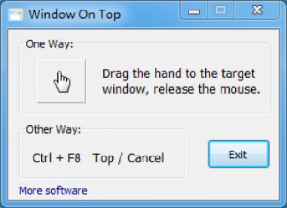
Task: Click the word 'Cancel' in the hotkey description
Action: 146,158
